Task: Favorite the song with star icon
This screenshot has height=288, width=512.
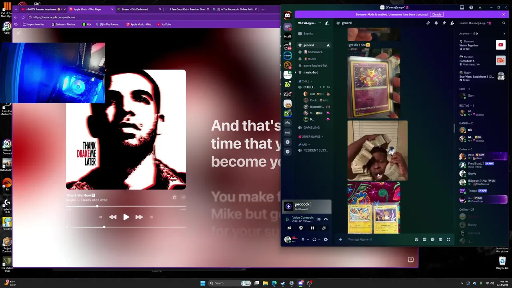Action: 174,197
